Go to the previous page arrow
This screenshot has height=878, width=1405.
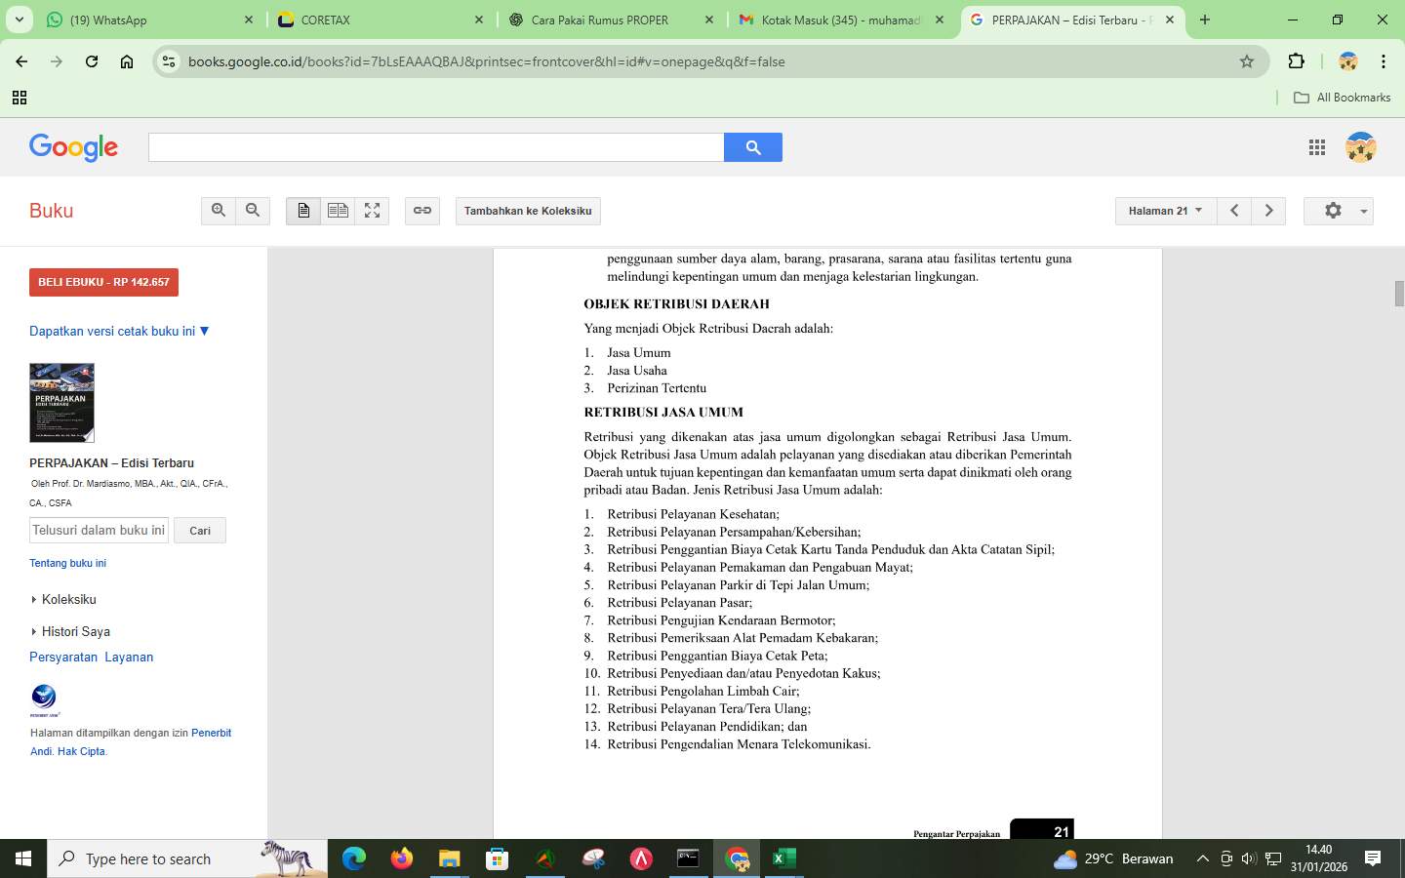pos(1233,210)
